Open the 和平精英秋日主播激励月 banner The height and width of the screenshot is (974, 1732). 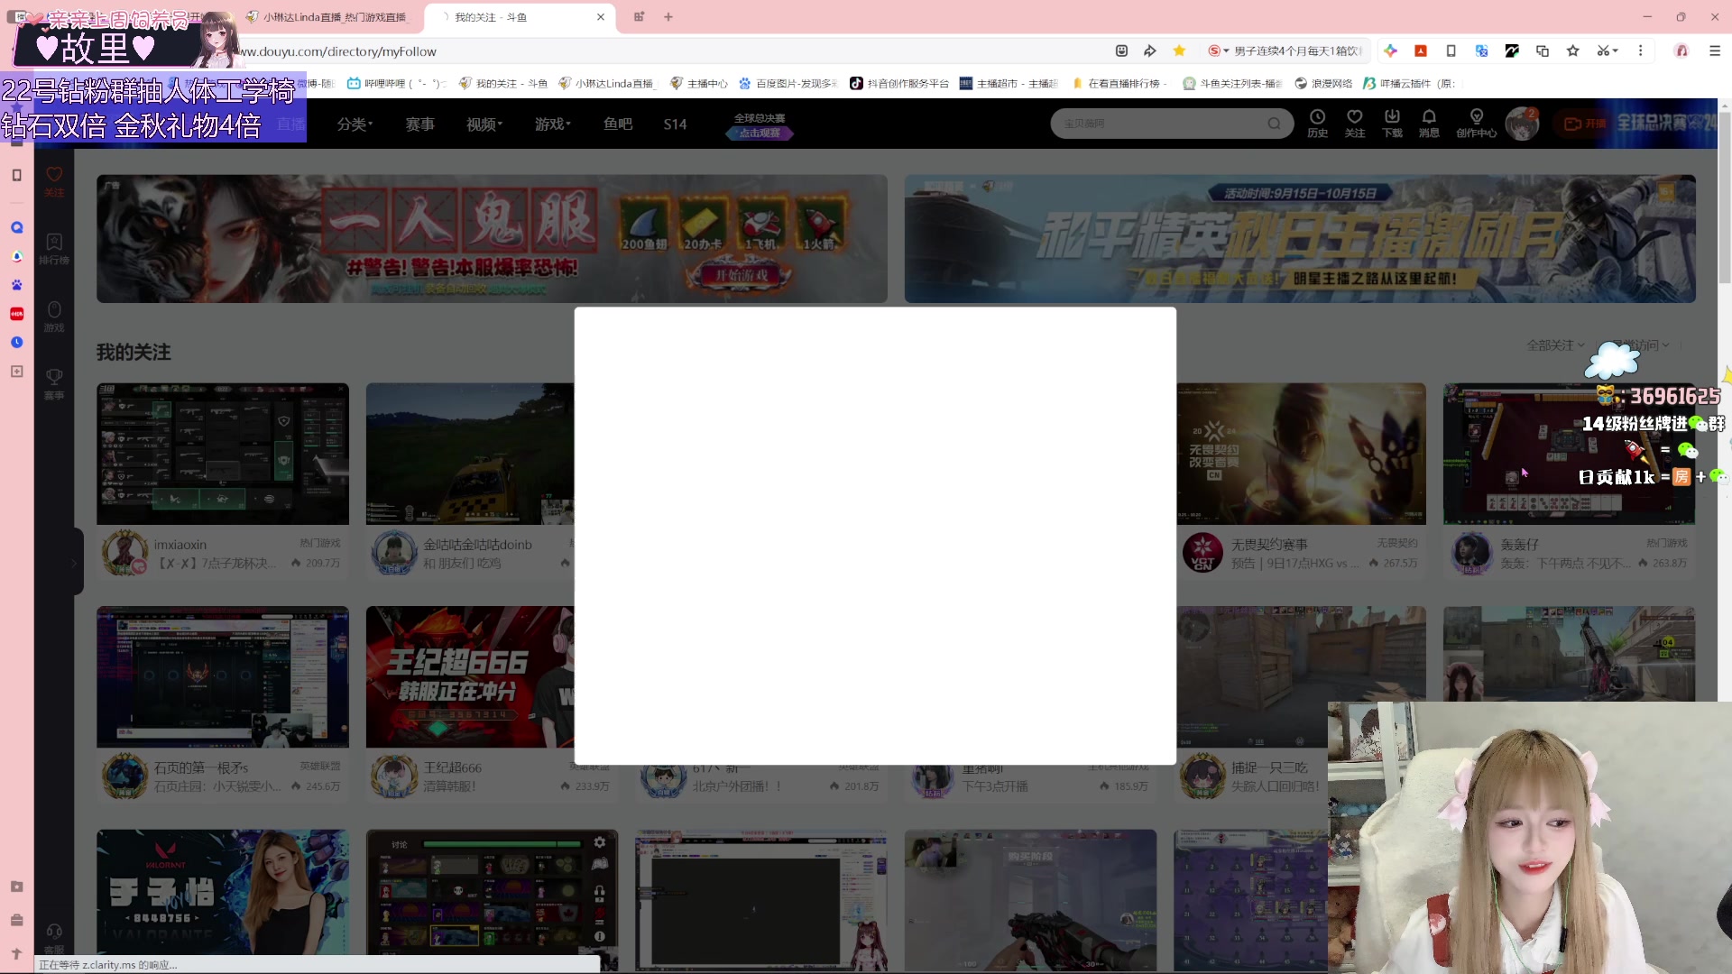tap(1300, 238)
